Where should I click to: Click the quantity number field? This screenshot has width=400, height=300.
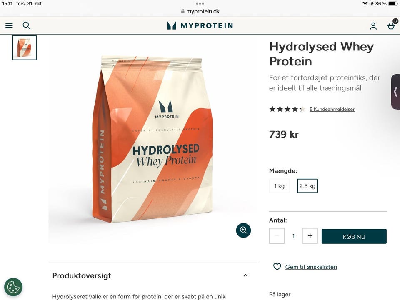pyautogui.click(x=293, y=236)
